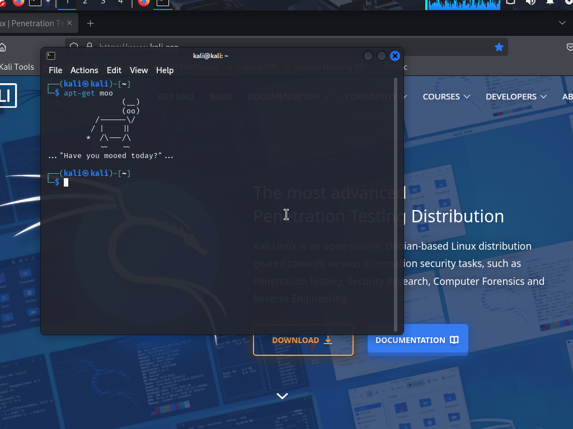Launch Firefox from the panel launcher icon
Screen dimensions: 573x429
[18, 2]
